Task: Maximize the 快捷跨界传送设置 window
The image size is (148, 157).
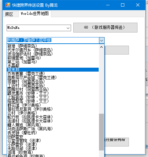Action: (123, 5)
